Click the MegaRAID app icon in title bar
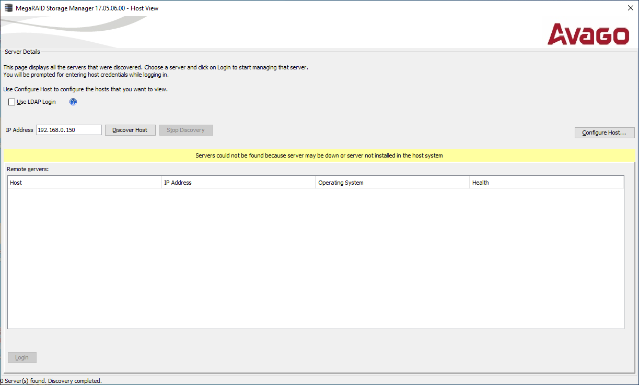 tap(8, 8)
